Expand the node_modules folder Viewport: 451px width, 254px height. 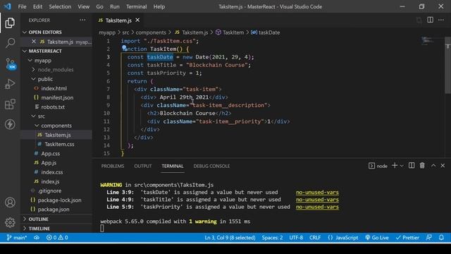(x=56, y=70)
